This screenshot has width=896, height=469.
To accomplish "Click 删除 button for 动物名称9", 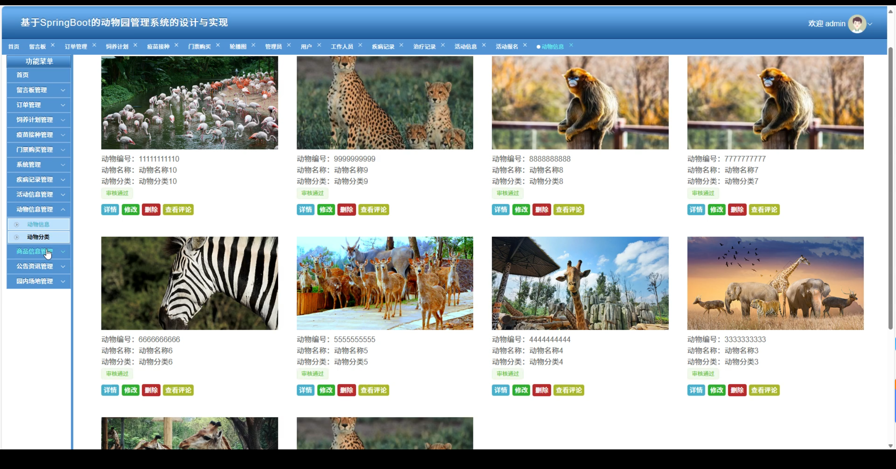I will click(x=346, y=210).
